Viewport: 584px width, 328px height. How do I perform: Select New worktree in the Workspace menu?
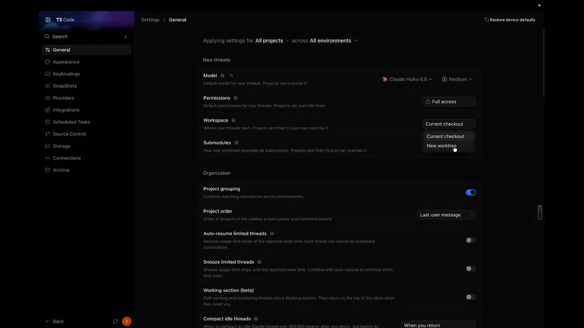tap(449, 146)
